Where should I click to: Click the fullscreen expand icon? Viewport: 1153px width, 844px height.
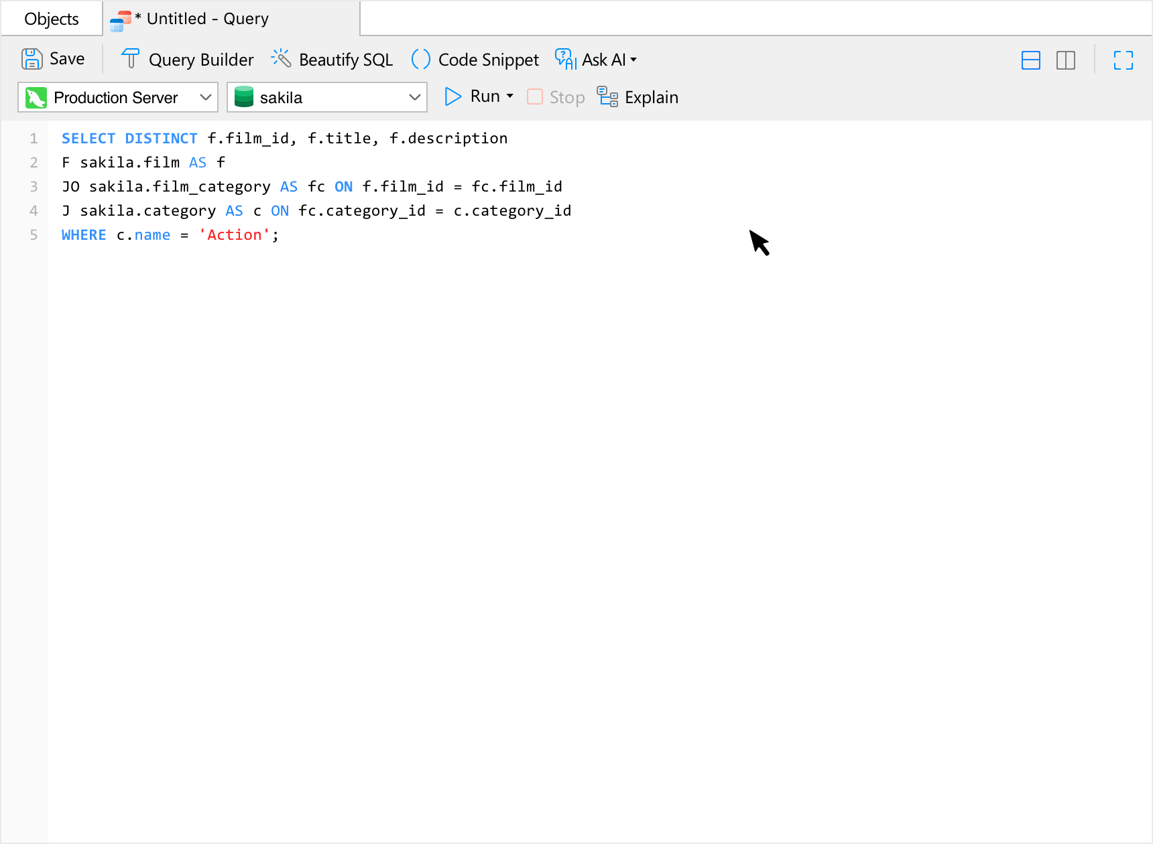(x=1123, y=60)
